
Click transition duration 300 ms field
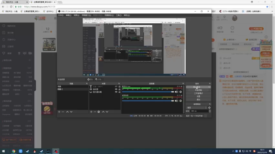click(x=199, y=111)
